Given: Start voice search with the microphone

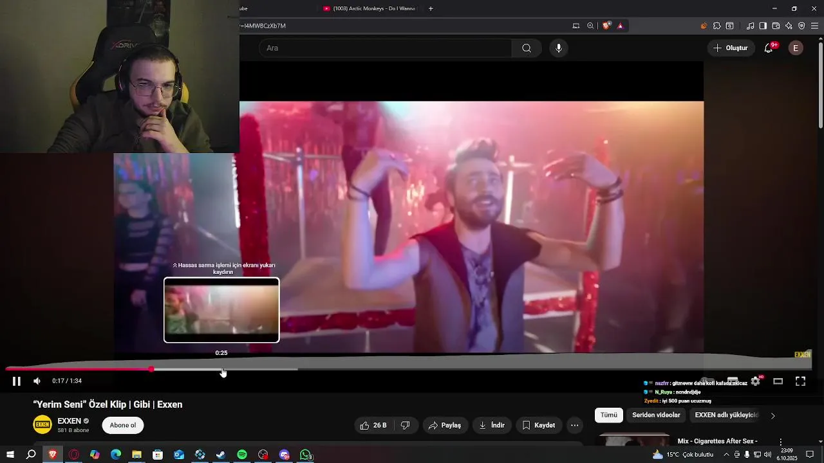Looking at the screenshot, I should click(x=559, y=48).
